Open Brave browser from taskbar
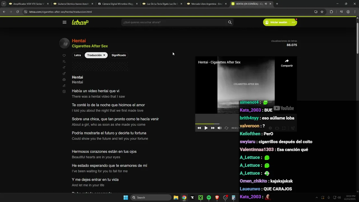The height and width of the screenshot is (202, 359). point(217,198)
